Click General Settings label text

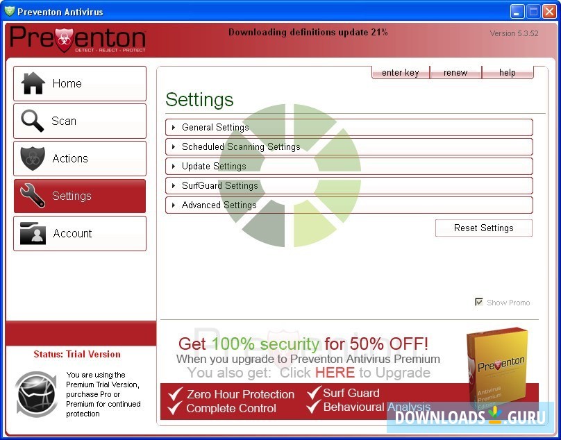click(x=215, y=127)
